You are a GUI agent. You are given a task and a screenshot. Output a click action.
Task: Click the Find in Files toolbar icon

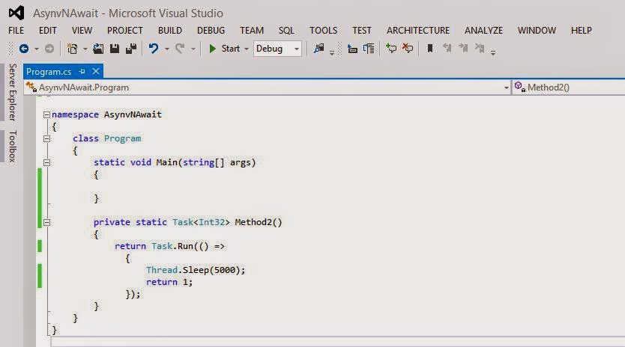(x=319, y=49)
